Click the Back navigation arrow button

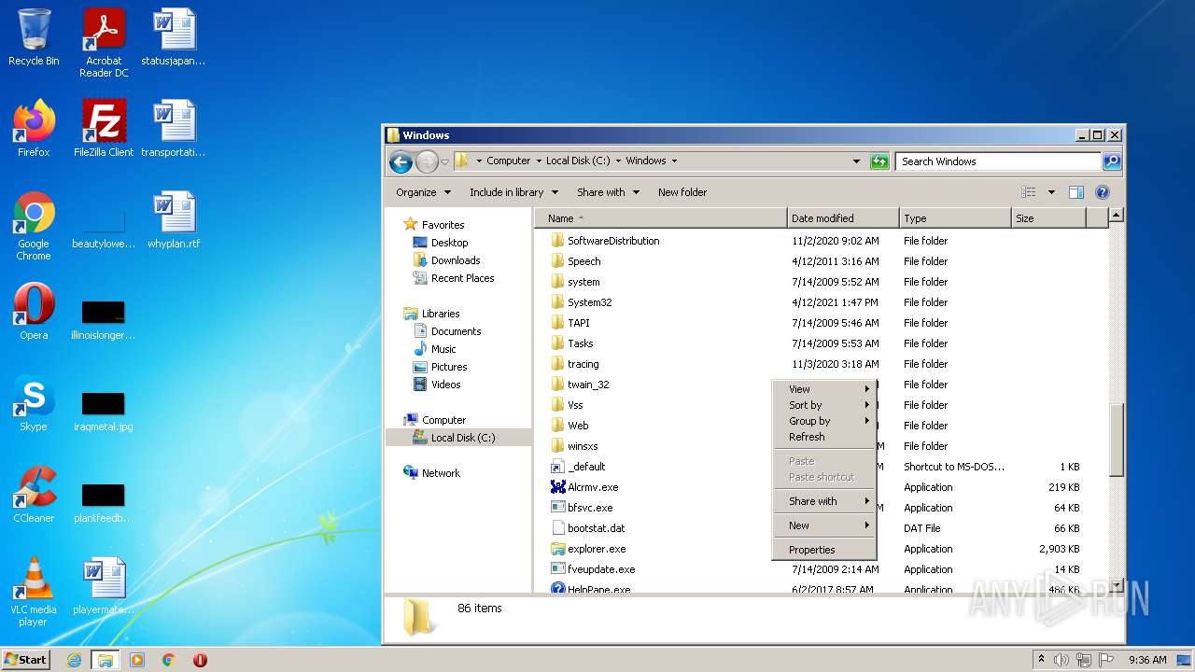[x=401, y=161]
